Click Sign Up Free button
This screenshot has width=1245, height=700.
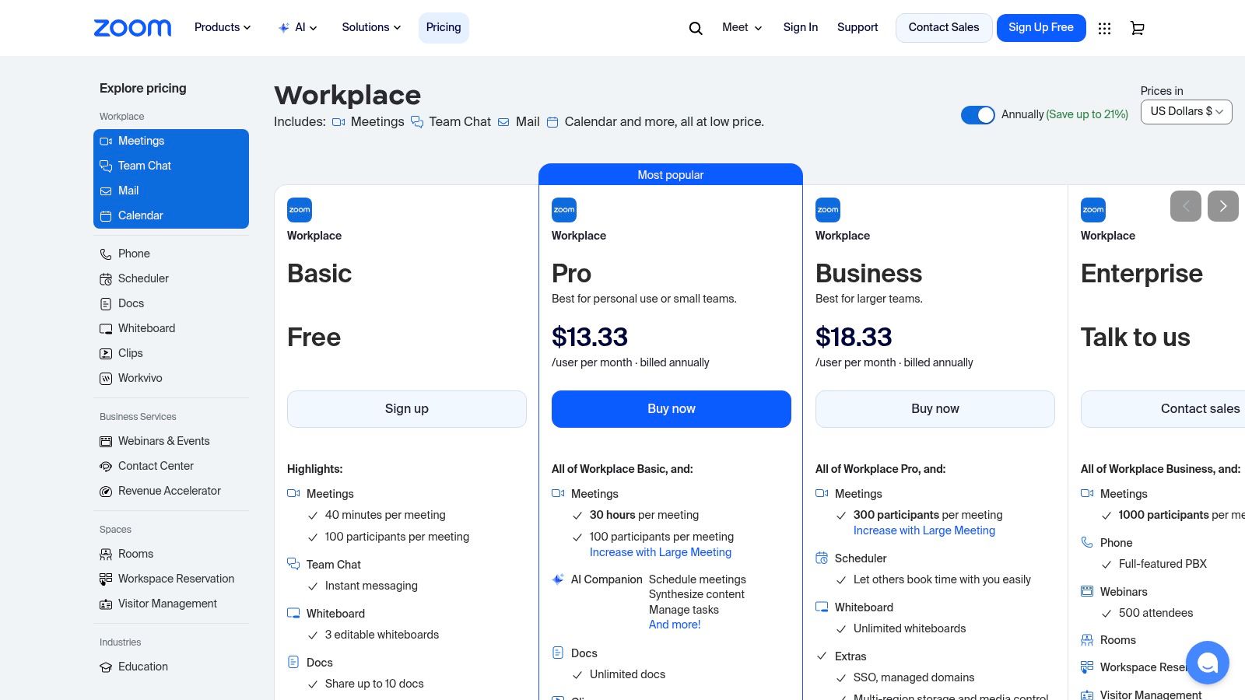[x=1040, y=27]
